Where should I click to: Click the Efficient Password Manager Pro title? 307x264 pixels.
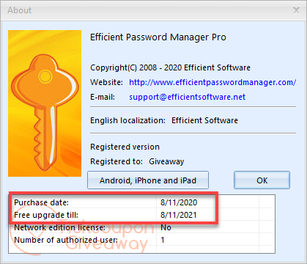[x=158, y=37]
